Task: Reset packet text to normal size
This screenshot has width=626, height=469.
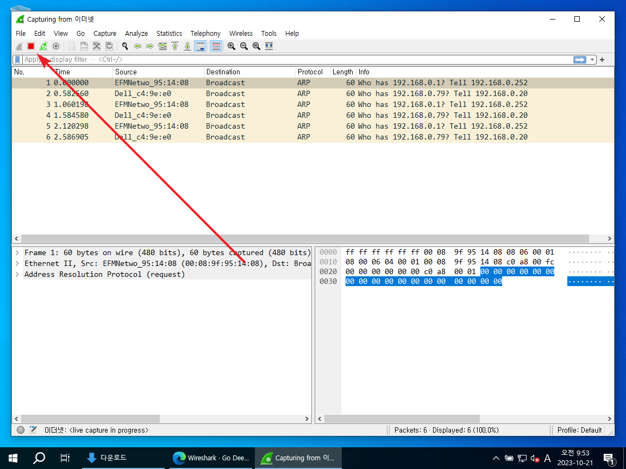Action: (256, 46)
